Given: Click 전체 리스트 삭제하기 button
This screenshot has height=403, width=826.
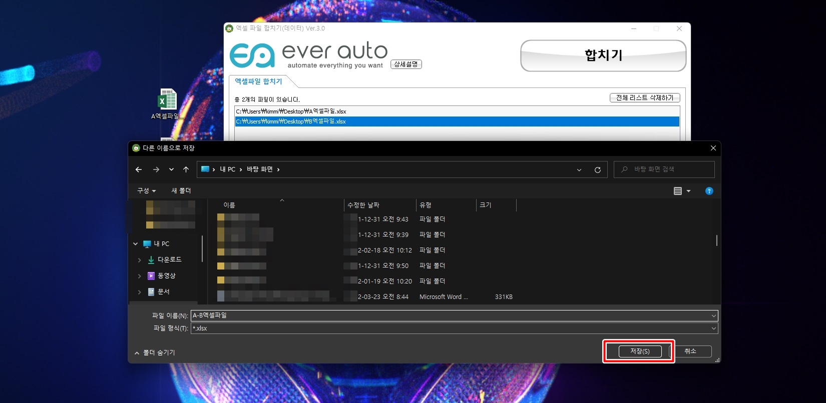Looking at the screenshot, I should [x=645, y=97].
